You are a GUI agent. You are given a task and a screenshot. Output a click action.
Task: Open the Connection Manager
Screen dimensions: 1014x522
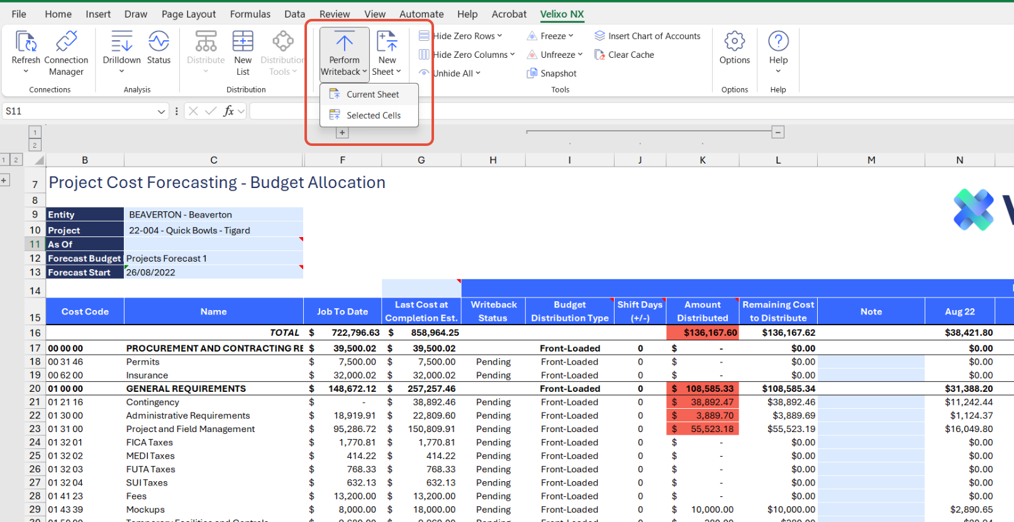click(x=66, y=42)
